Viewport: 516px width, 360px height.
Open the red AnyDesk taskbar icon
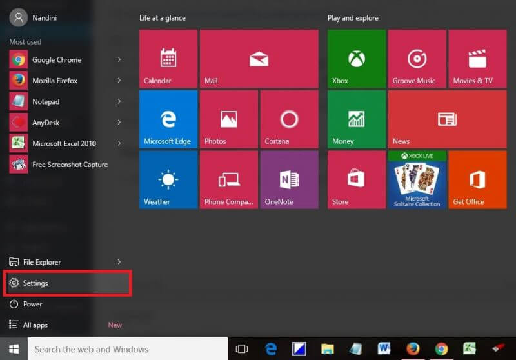click(x=498, y=348)
